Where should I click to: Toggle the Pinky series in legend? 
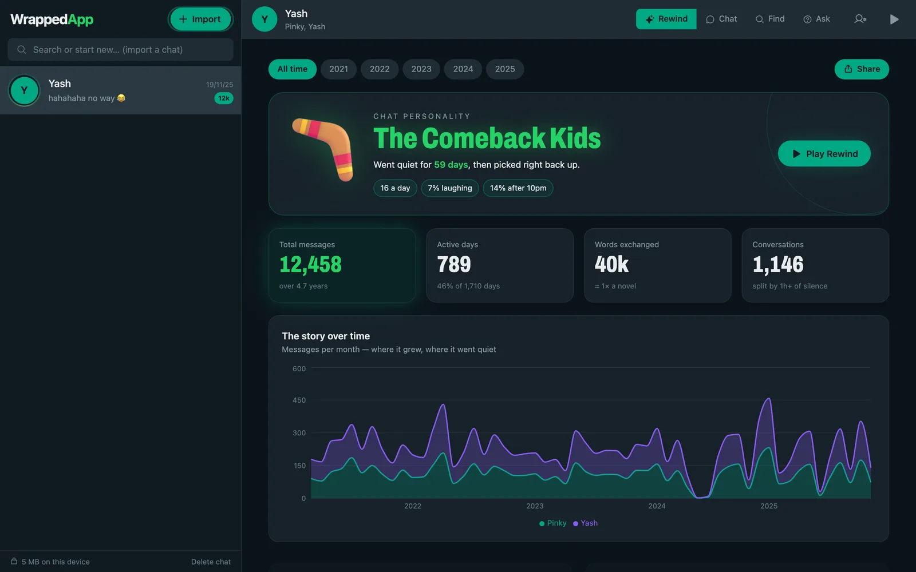tap(553, 523)
